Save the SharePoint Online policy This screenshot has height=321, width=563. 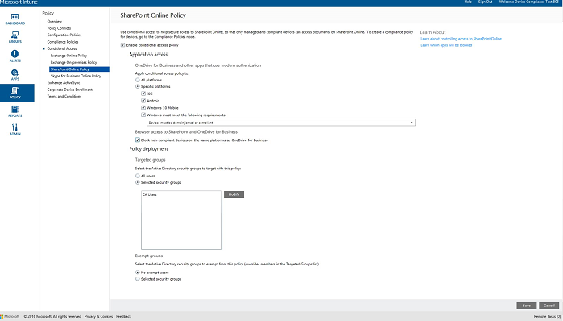[x=527, y=306]
